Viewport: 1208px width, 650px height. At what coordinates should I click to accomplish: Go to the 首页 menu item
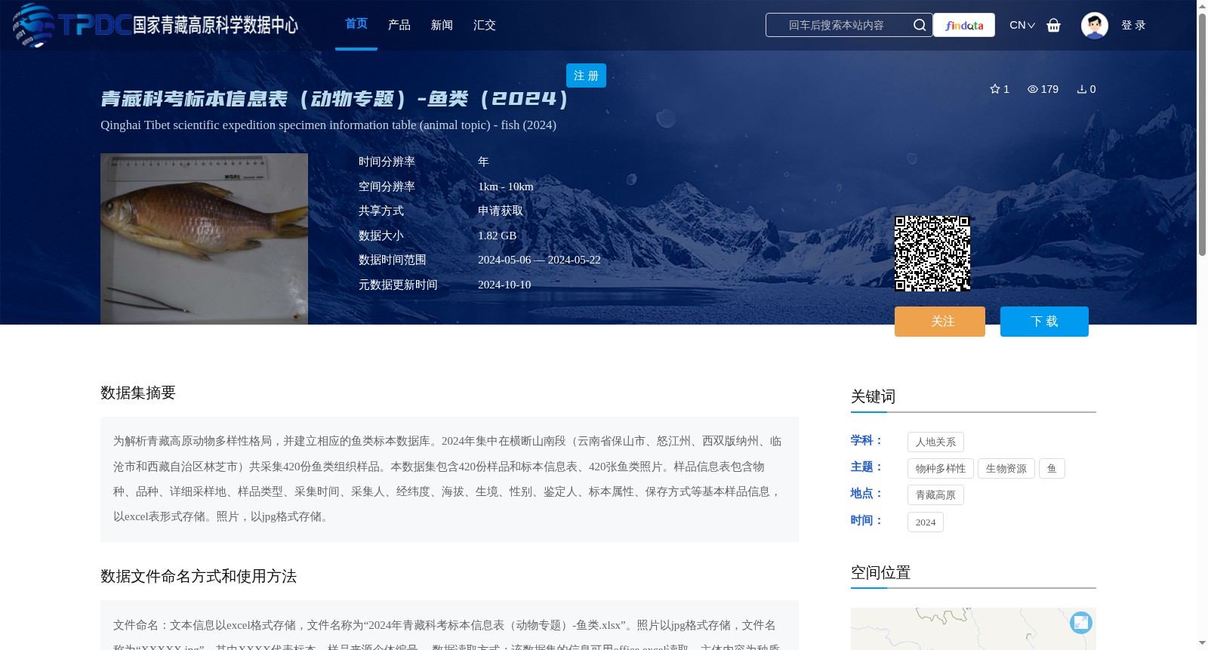(x=356, y=24)
